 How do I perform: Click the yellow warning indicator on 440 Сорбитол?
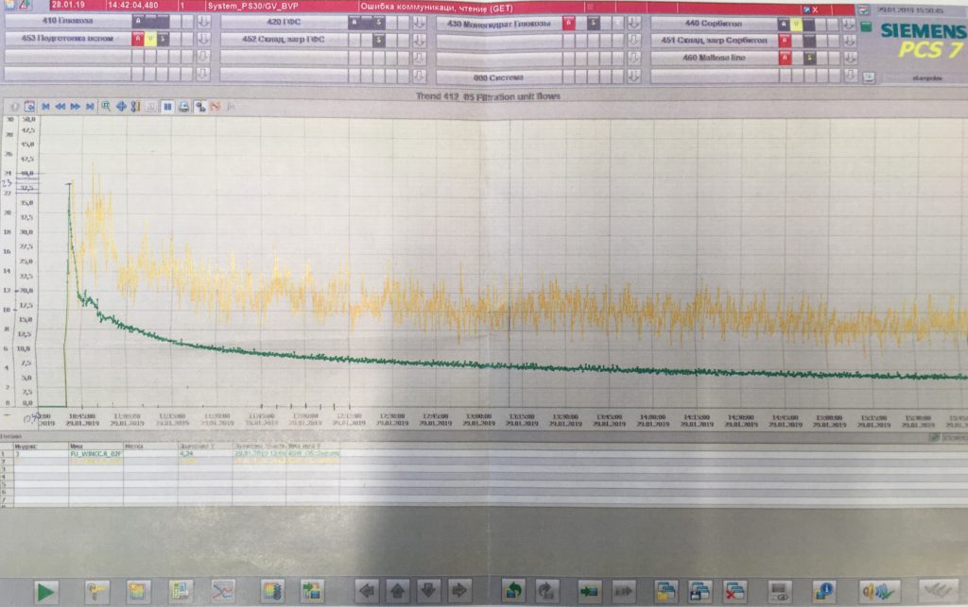[796, 24]
